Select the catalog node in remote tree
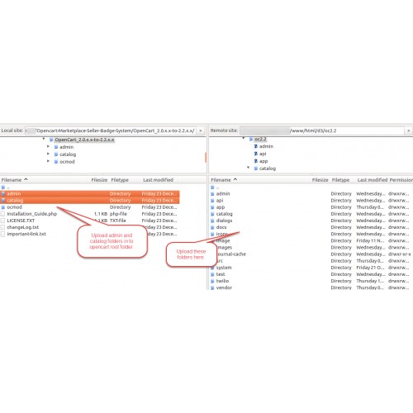 [268, 169]
